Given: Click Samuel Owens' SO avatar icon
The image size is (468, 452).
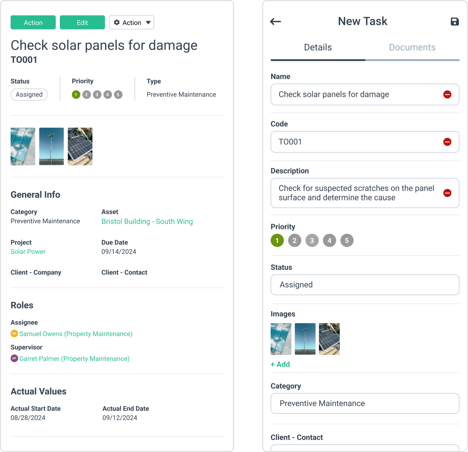Looking at the screenshot, I should coord(14,334).
